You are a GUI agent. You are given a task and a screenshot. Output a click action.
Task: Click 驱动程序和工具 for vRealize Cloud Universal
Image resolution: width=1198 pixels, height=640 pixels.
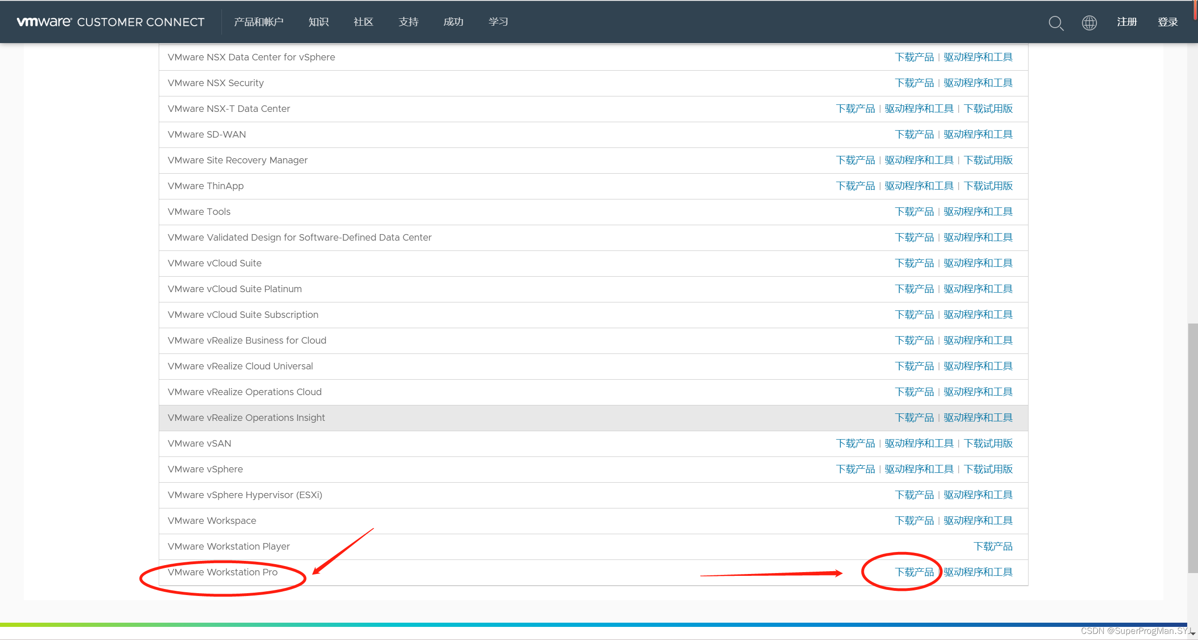coord(978,366)
